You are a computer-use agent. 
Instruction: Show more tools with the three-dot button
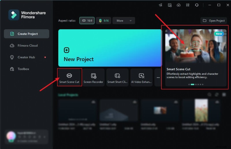(158, 78)
